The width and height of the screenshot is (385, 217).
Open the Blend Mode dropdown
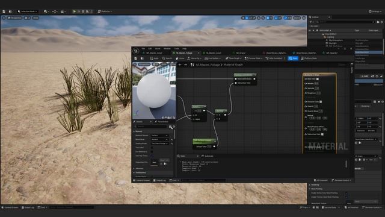point(159,139)
